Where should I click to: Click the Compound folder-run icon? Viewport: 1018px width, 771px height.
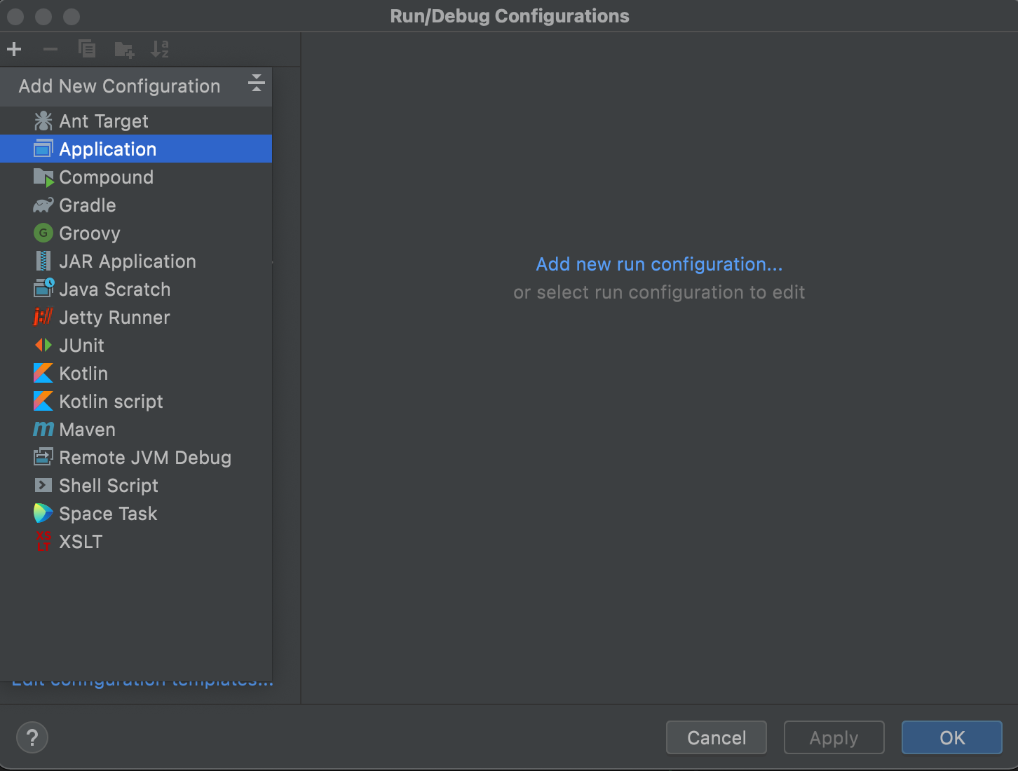(x=43, y=177)
